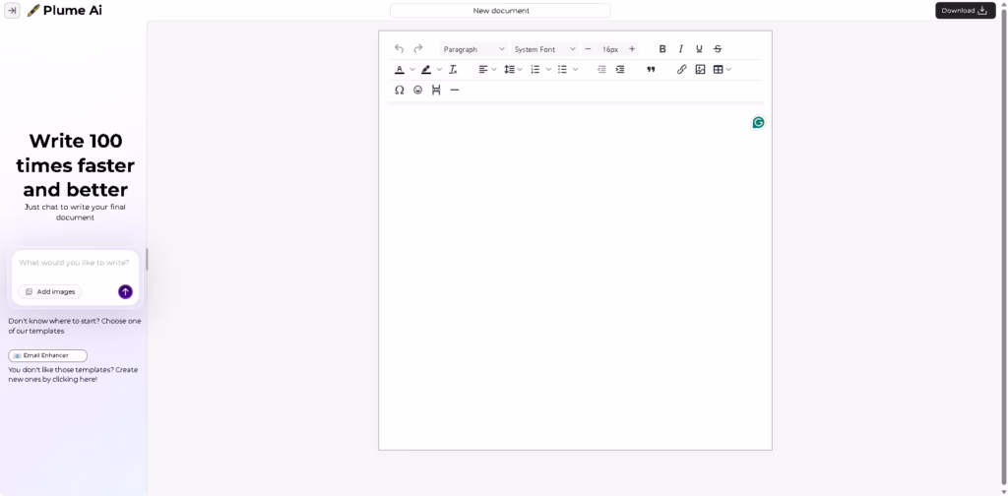The width and height of the screenshot is (1008, 496).
Task: Click the 'What would you like to write?' field
Action: (x=75, y=263)
